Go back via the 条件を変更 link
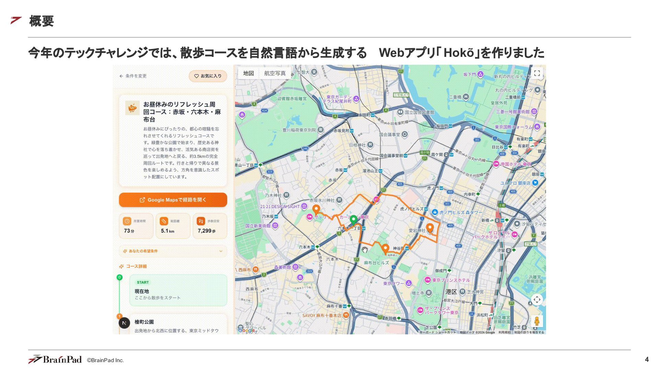The image size is (659, 370). (133, 76)
